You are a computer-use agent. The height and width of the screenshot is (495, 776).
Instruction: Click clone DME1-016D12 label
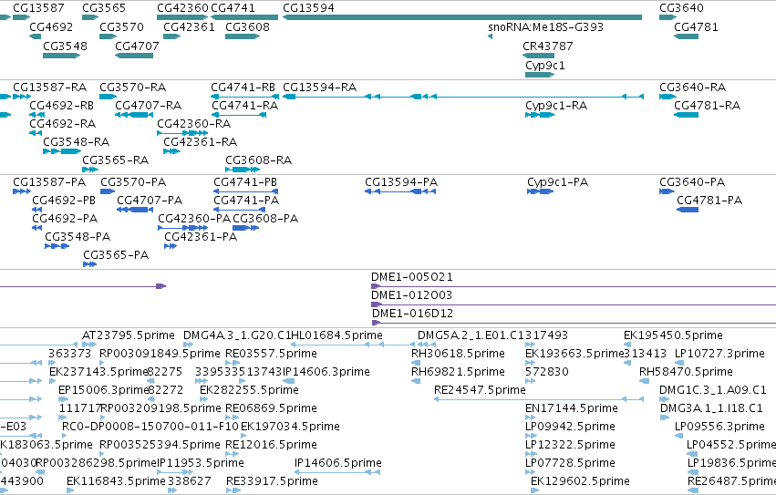(413, 314)
